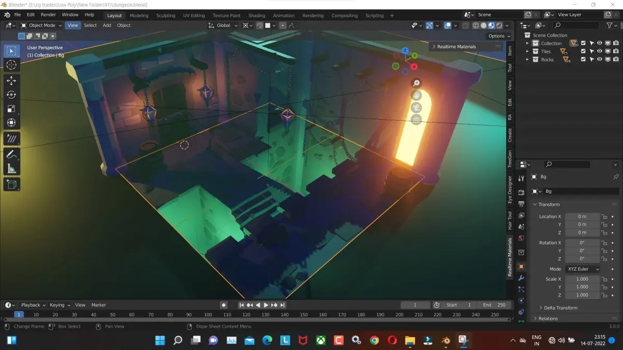The image size is (623, 350).
Task: Select the Add Cube tool
Action: pos(11,184)
